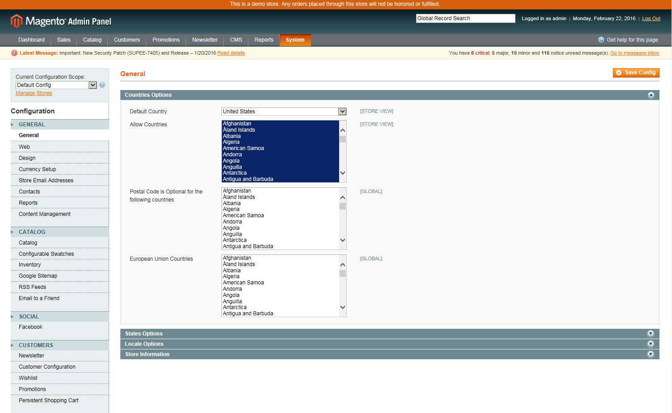Open Google Sitemap settings

(60, 276)
